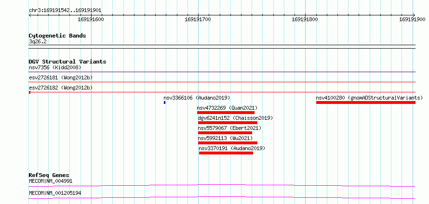Select the esv2726181 (Wong2012b) variant label
429x204 pixels.
[x=61, y=77]
